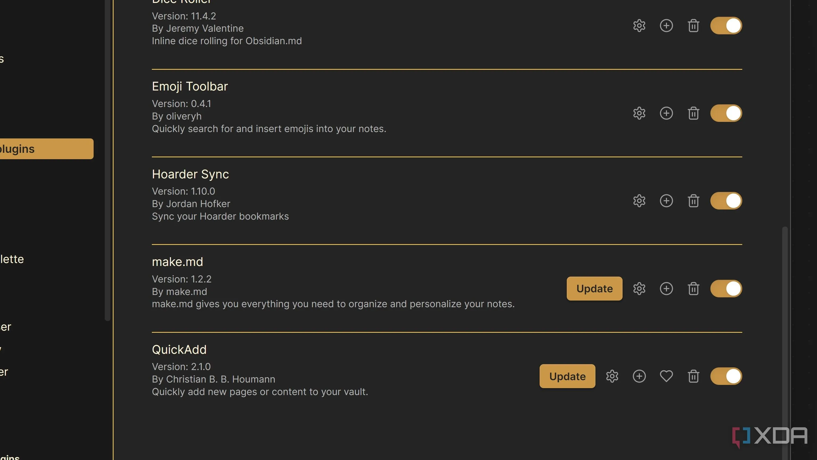
Task: Open make.md options gear icon
Action: click(x=639, y=289)
